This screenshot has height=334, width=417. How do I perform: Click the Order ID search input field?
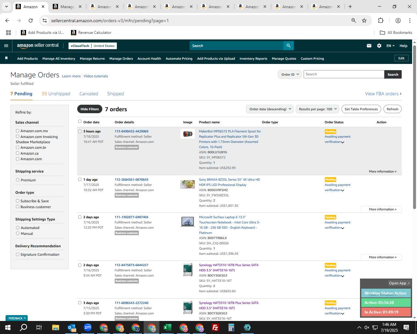tap(344, 74)
